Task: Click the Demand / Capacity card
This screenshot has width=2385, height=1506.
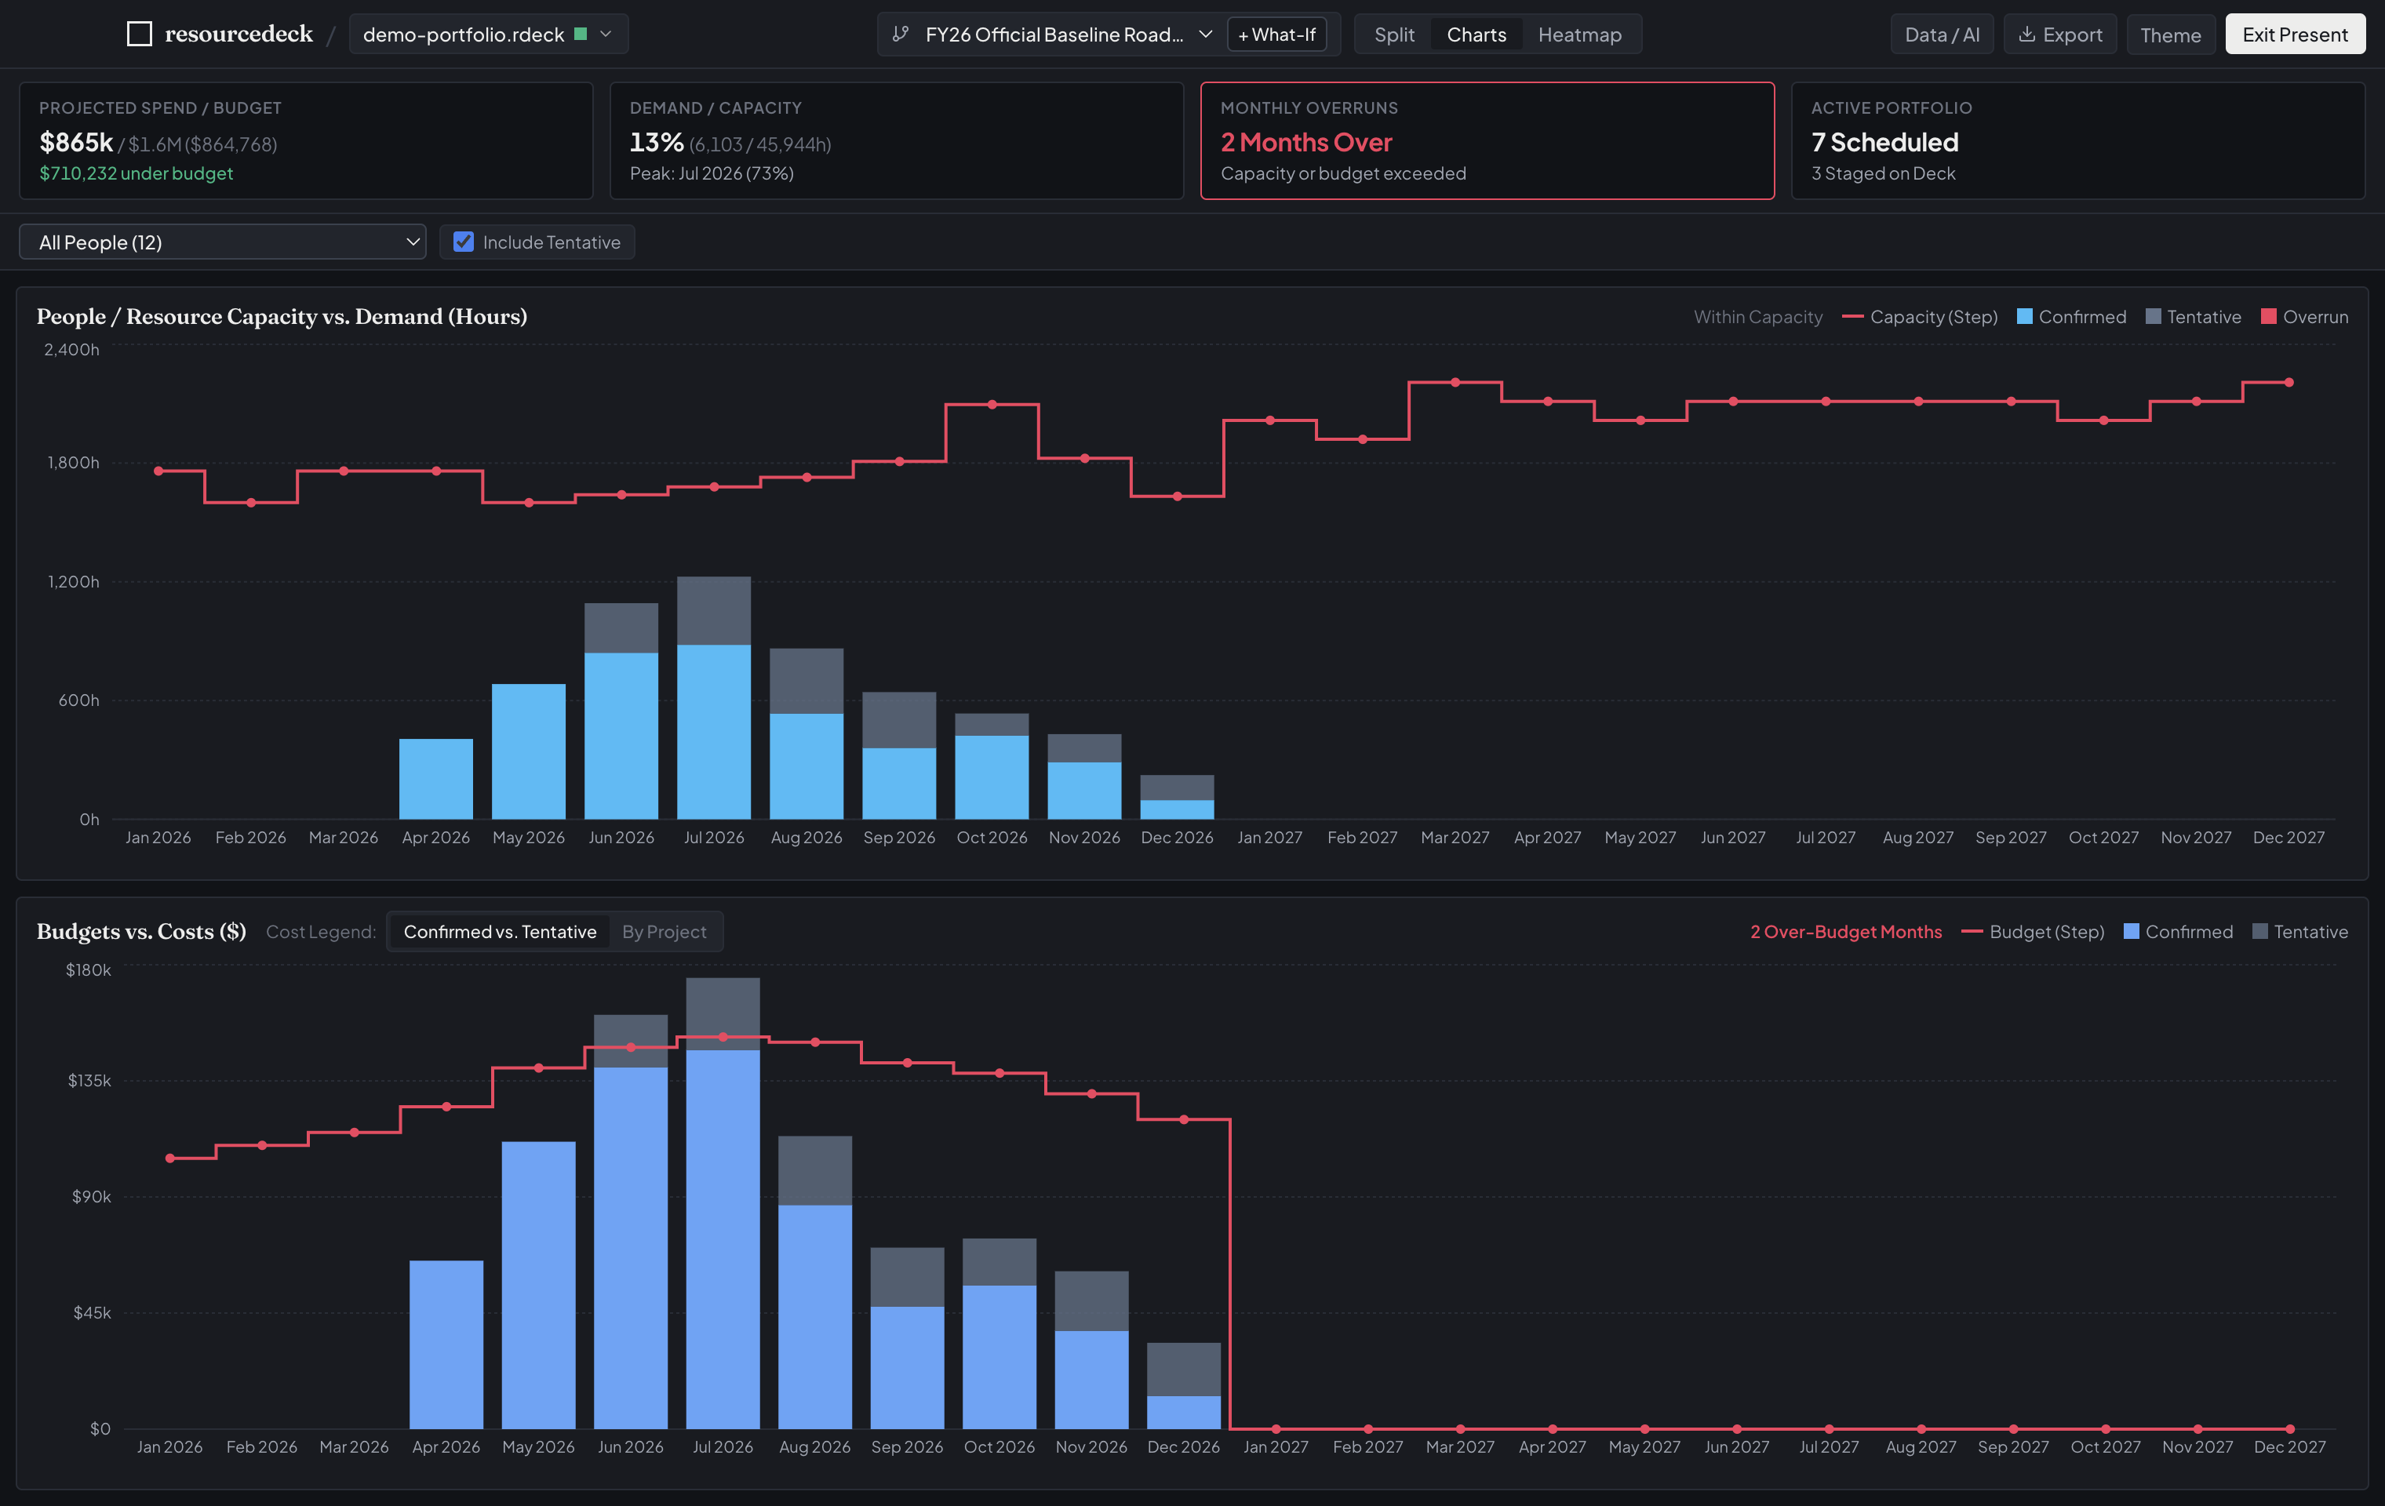Action: pyautogui.click(x=897, y=140)
